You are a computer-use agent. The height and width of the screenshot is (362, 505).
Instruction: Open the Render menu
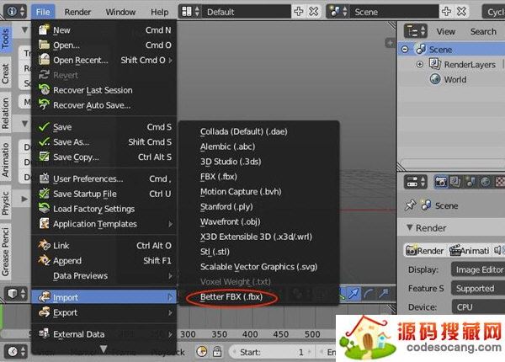(x=77, y=12)
